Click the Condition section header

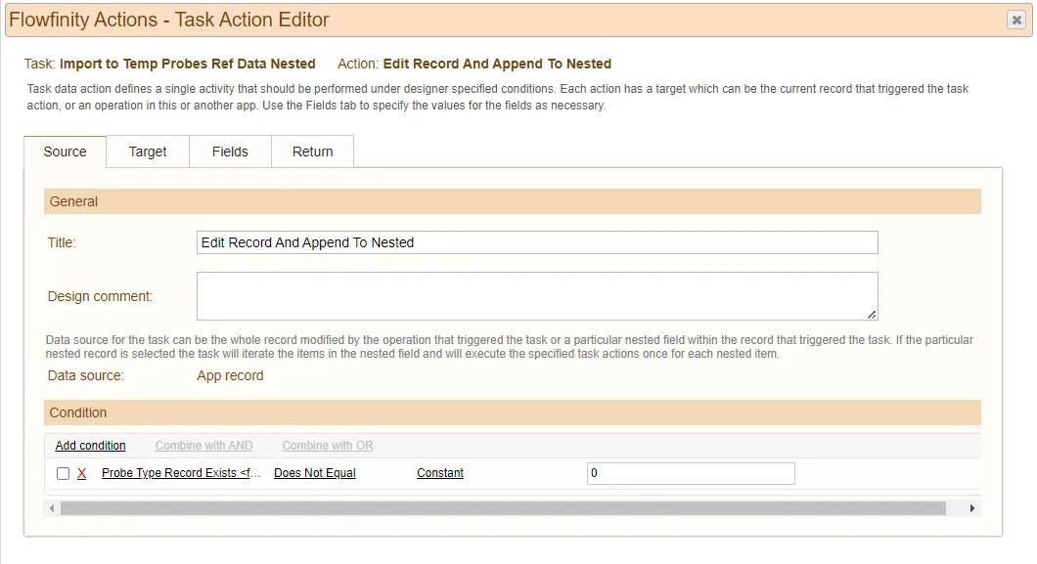[x=513, y=412]
